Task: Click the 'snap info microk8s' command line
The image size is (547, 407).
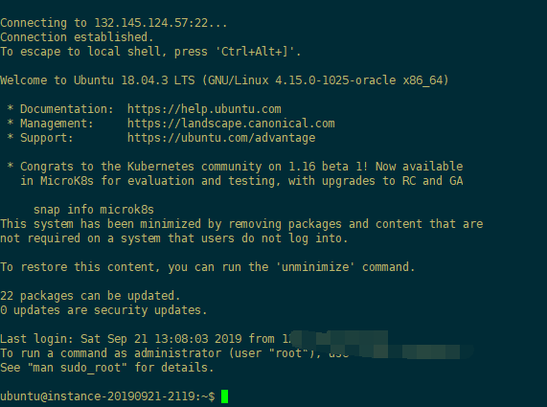Action: click(x=94, y=210)
